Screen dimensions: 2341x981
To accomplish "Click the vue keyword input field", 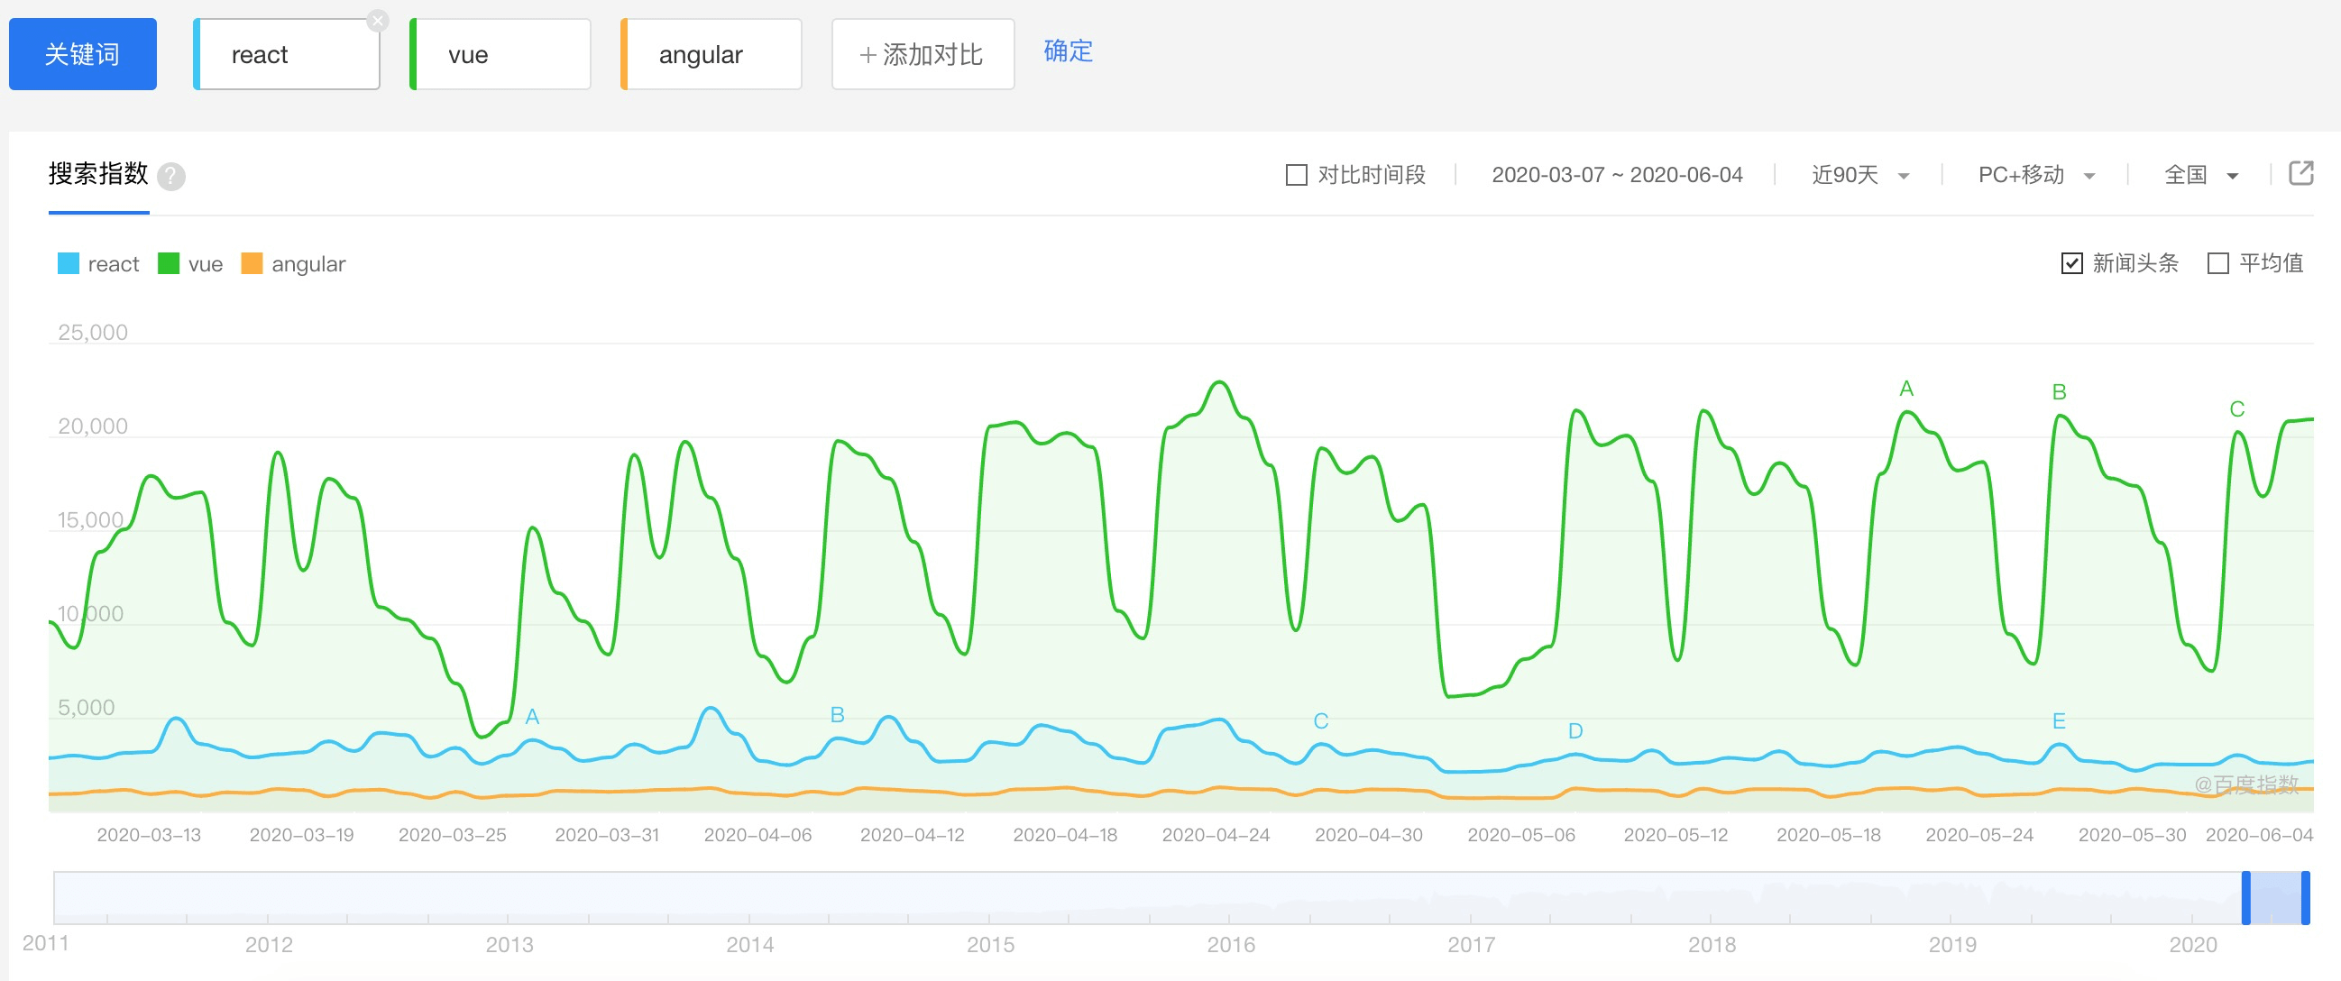I will [500, 54].
